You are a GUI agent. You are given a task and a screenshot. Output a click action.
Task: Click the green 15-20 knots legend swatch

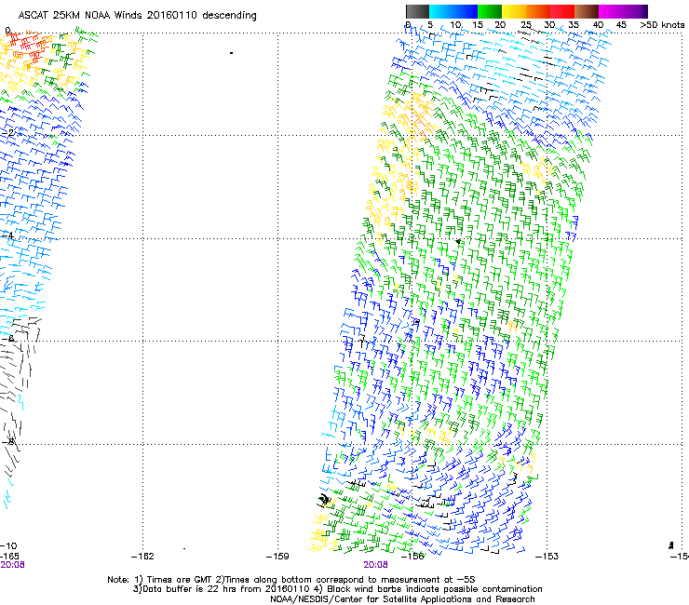[490, 11]
